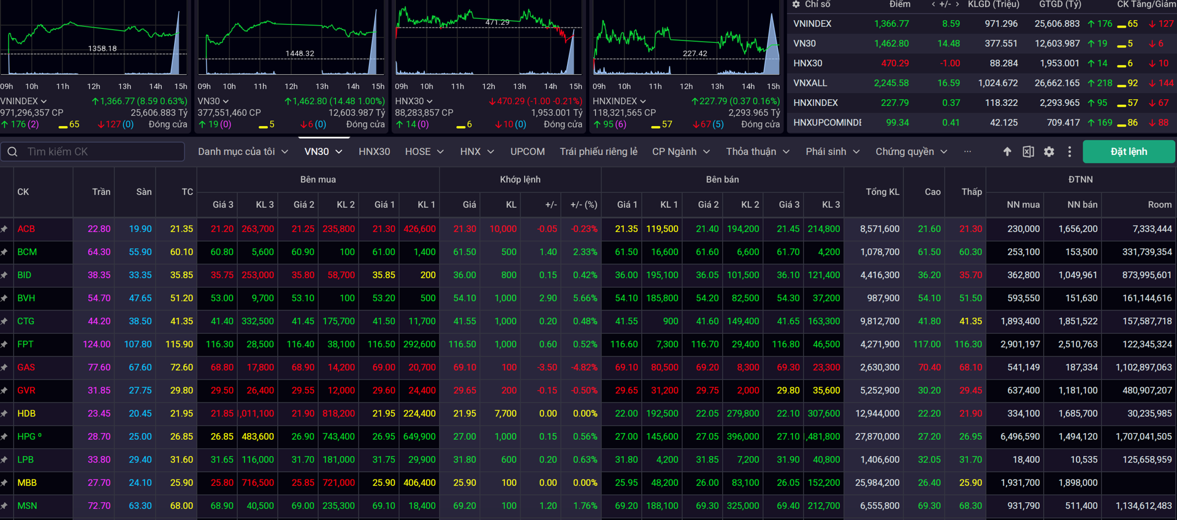Pin the HDB stock row

(x=4, y=413)
